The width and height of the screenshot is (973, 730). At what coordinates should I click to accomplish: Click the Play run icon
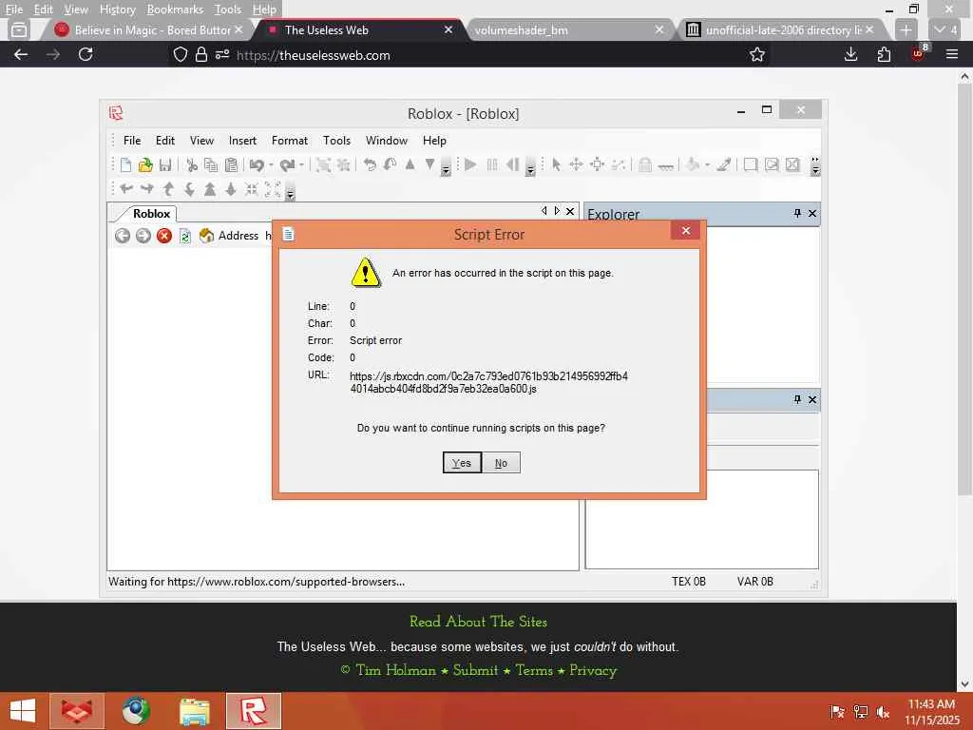470,164
